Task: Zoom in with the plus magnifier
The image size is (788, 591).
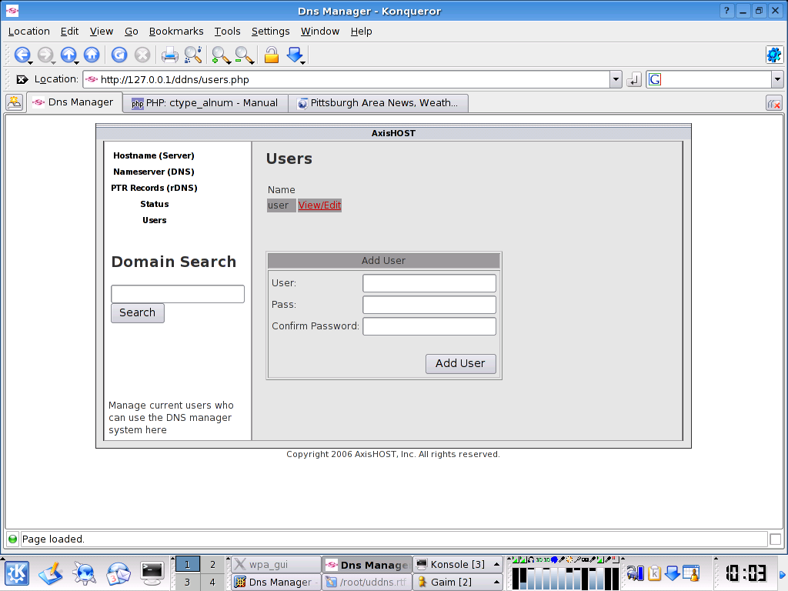Action: pos(221,55)
